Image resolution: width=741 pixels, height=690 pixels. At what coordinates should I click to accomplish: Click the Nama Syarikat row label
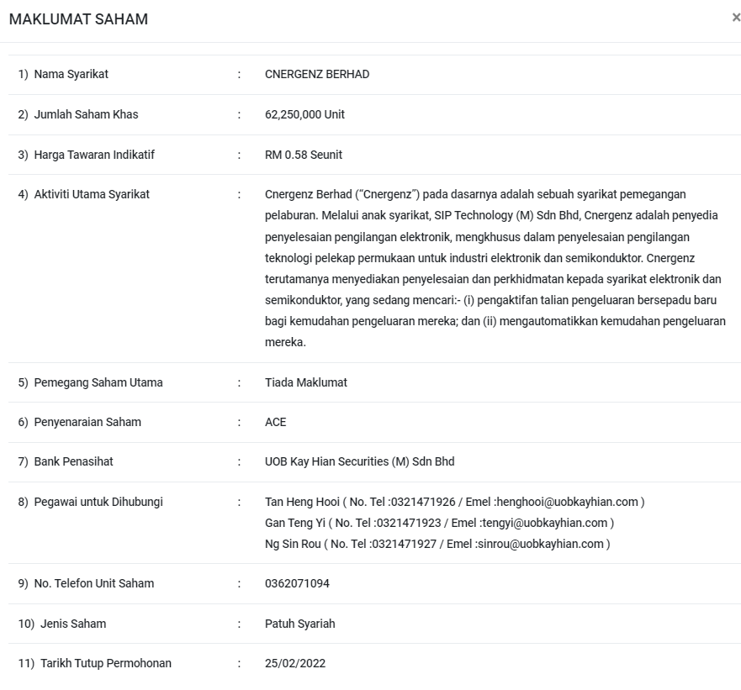click(71, 74)
